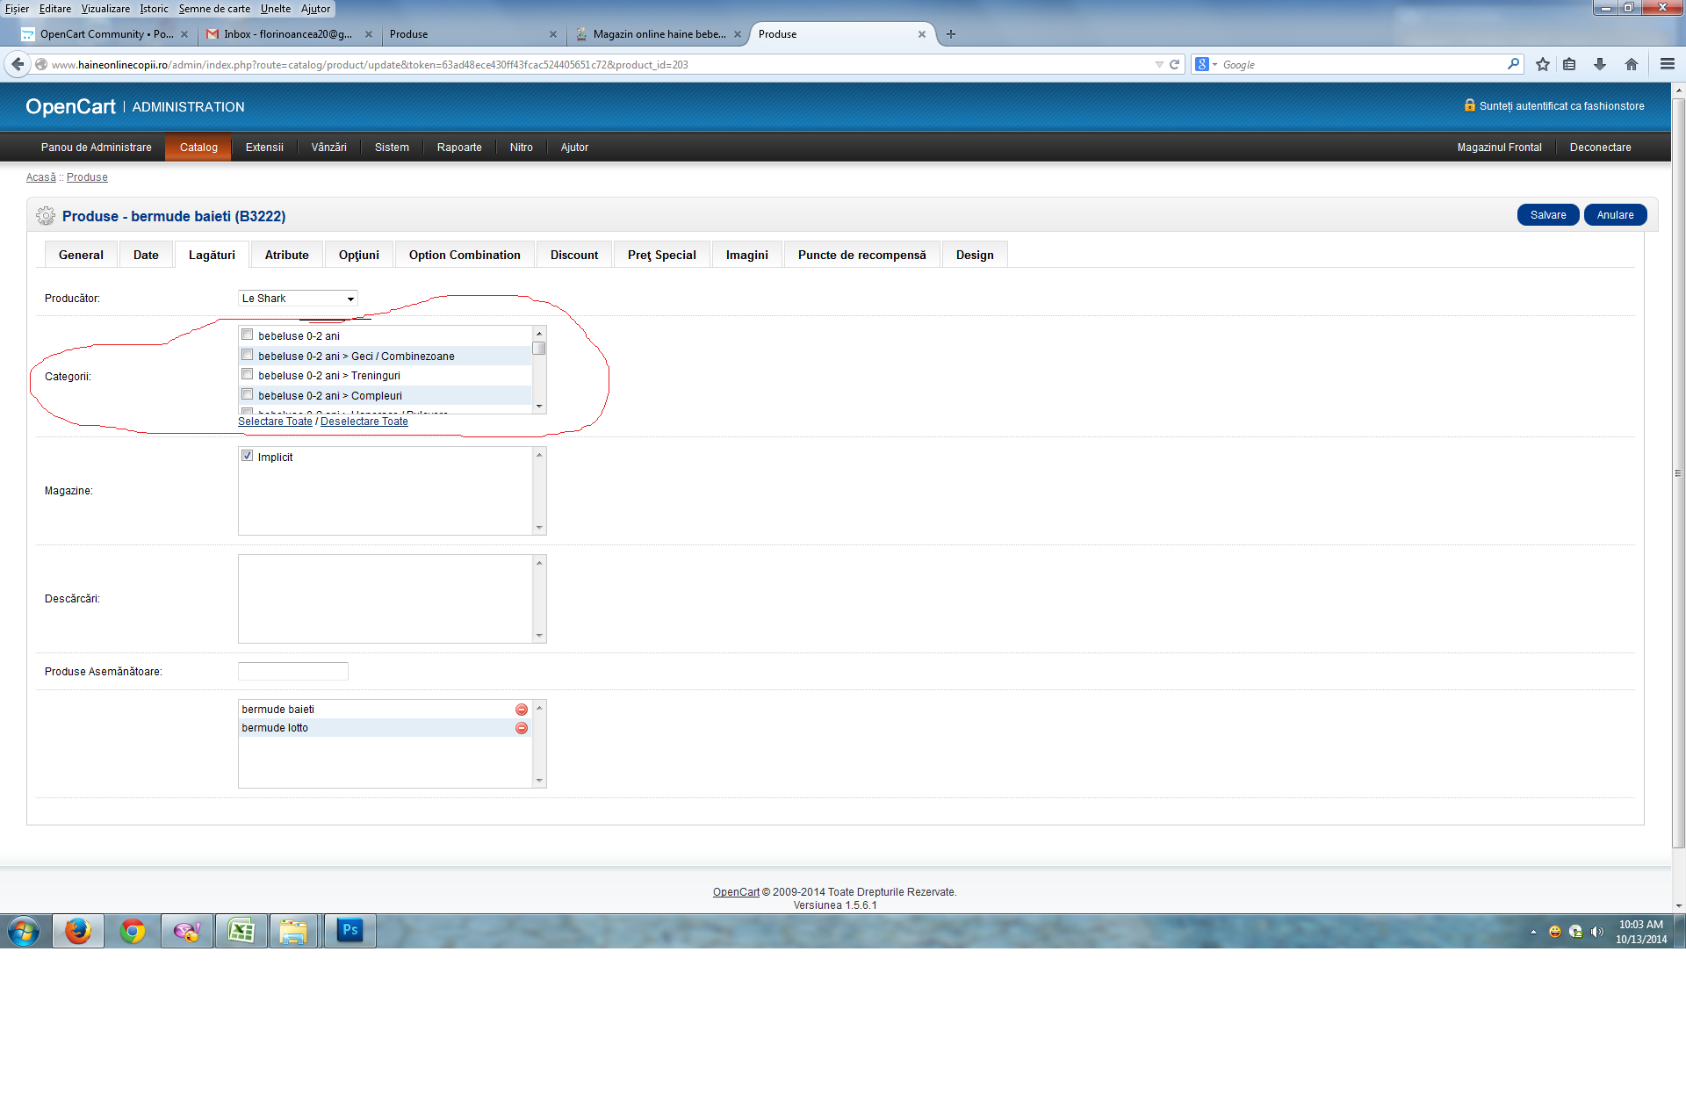1686x1110 pixels.
Task: Open Panou de Administrare
Action: pos(97,148)
